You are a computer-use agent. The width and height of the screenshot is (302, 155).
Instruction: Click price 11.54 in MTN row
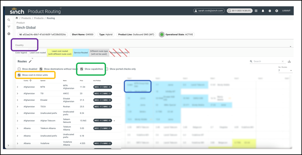click(x=83, y=87)
